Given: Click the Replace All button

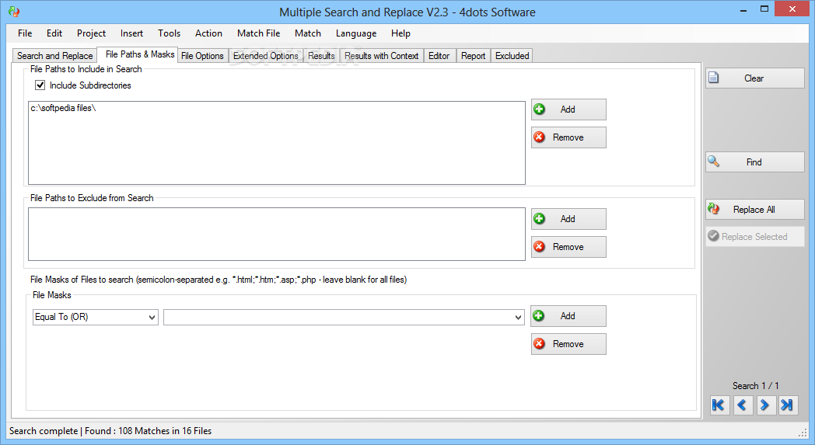Looking at the screenshot, I should (754, 209).
